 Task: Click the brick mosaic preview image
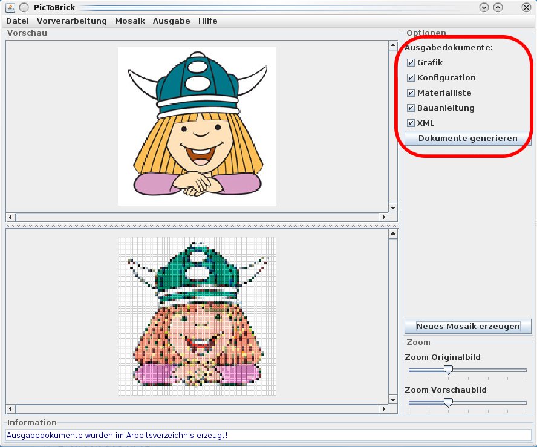[x=197, y=316]
